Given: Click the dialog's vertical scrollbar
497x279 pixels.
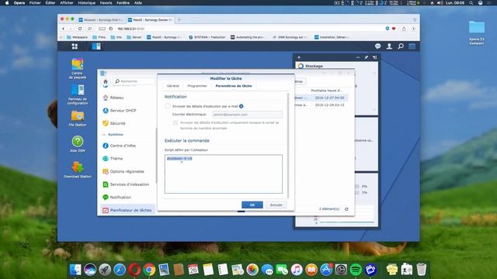Looking at the screenshot, I should 288,144.
